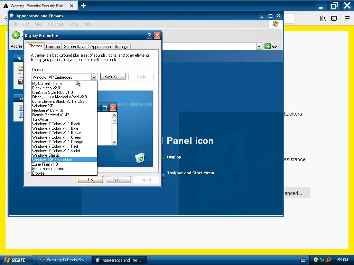
Task: Select Windows 7 Colors v1.1 Orange
Action: (64, 142)
